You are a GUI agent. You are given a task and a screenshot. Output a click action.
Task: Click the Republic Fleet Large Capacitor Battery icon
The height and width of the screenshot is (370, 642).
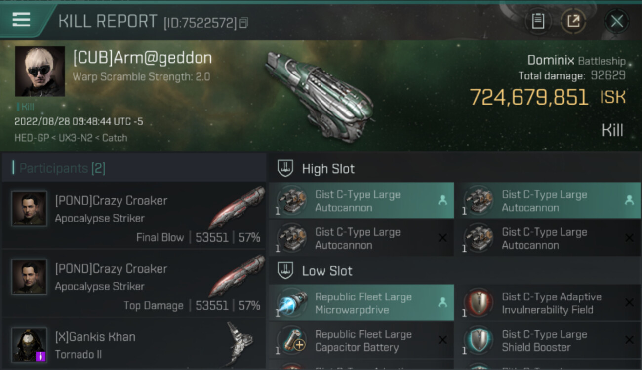click(x=291, y=340)
